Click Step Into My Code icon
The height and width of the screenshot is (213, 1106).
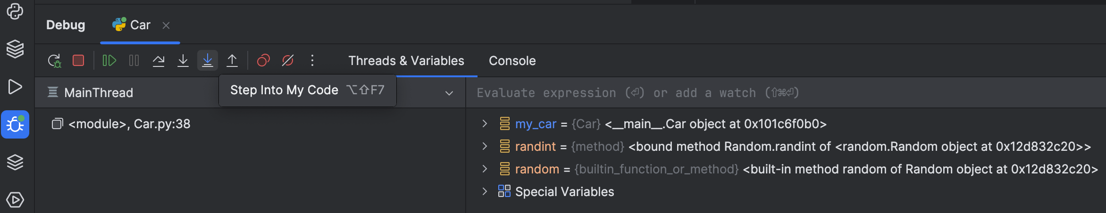coord(208,61)
